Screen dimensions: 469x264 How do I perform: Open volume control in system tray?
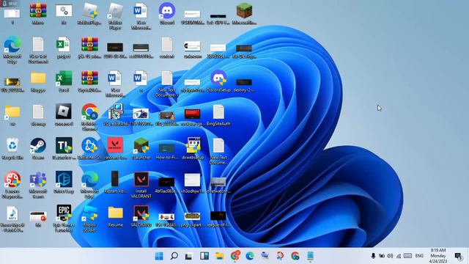390,256
